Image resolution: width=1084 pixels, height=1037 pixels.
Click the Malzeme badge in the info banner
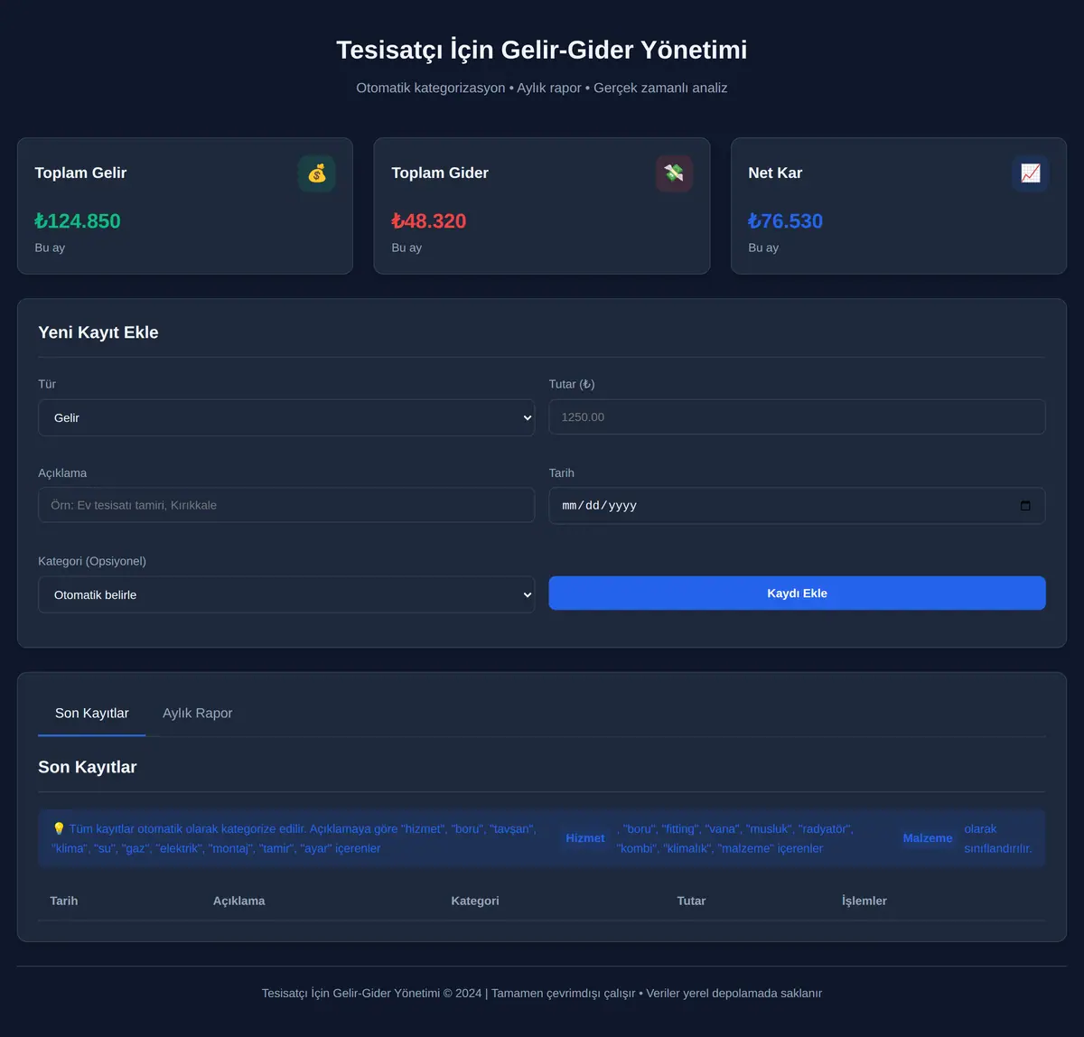pos(928,838)
